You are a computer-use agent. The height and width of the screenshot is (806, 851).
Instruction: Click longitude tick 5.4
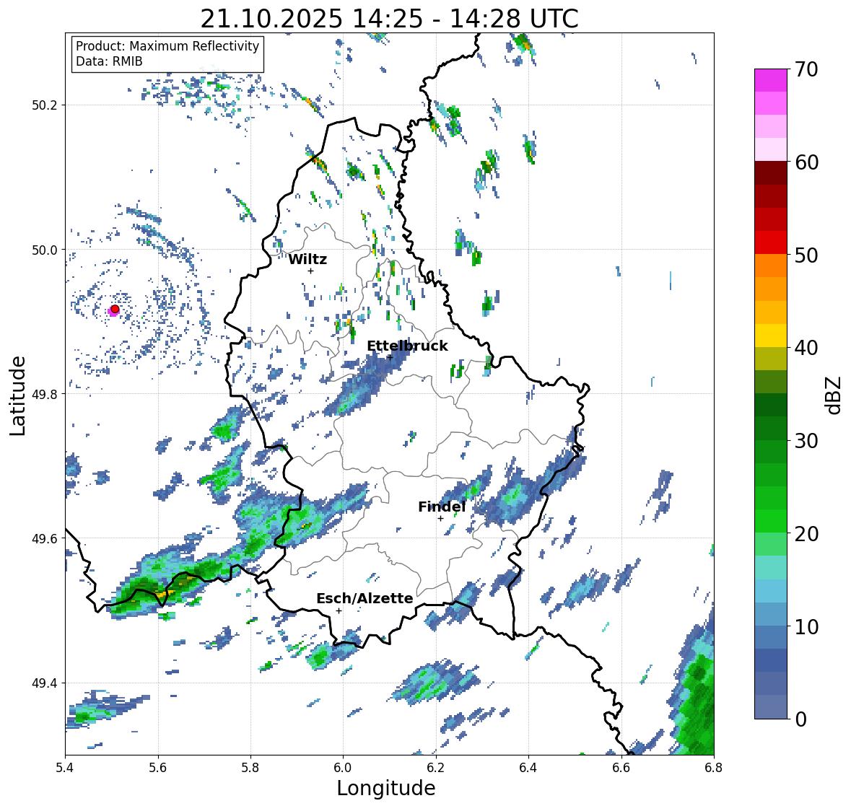65,768
